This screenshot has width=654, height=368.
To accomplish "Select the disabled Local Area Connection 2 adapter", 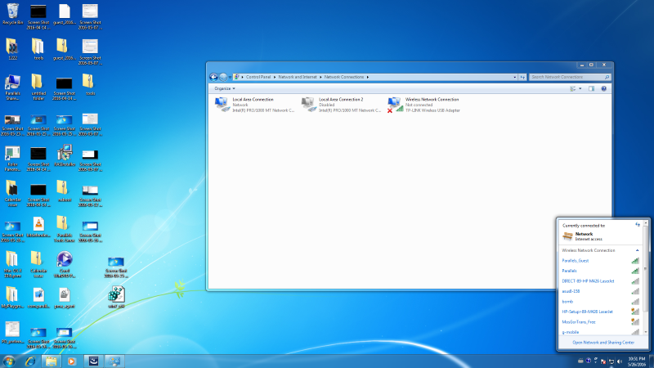I will [x=308, y=103].
